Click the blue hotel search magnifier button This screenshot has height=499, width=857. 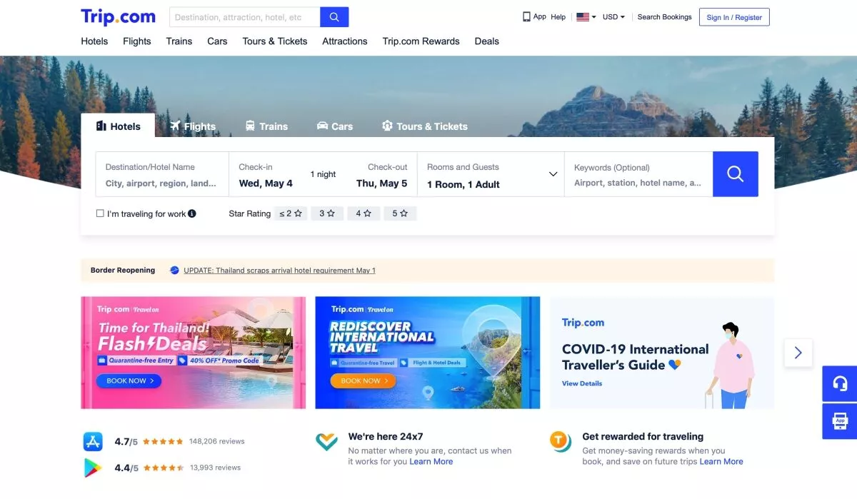point(735,174)
